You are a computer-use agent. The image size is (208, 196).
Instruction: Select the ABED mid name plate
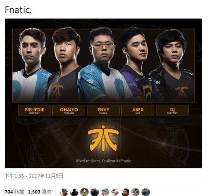[x=138, y=111]
